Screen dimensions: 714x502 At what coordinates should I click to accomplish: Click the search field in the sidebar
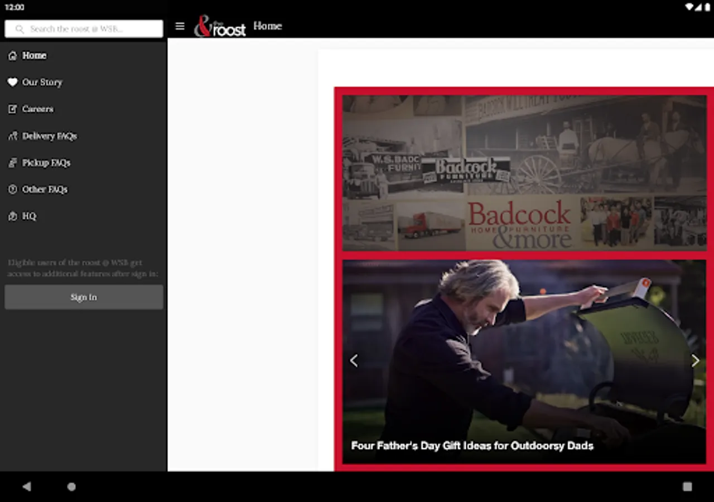[84, 29]
